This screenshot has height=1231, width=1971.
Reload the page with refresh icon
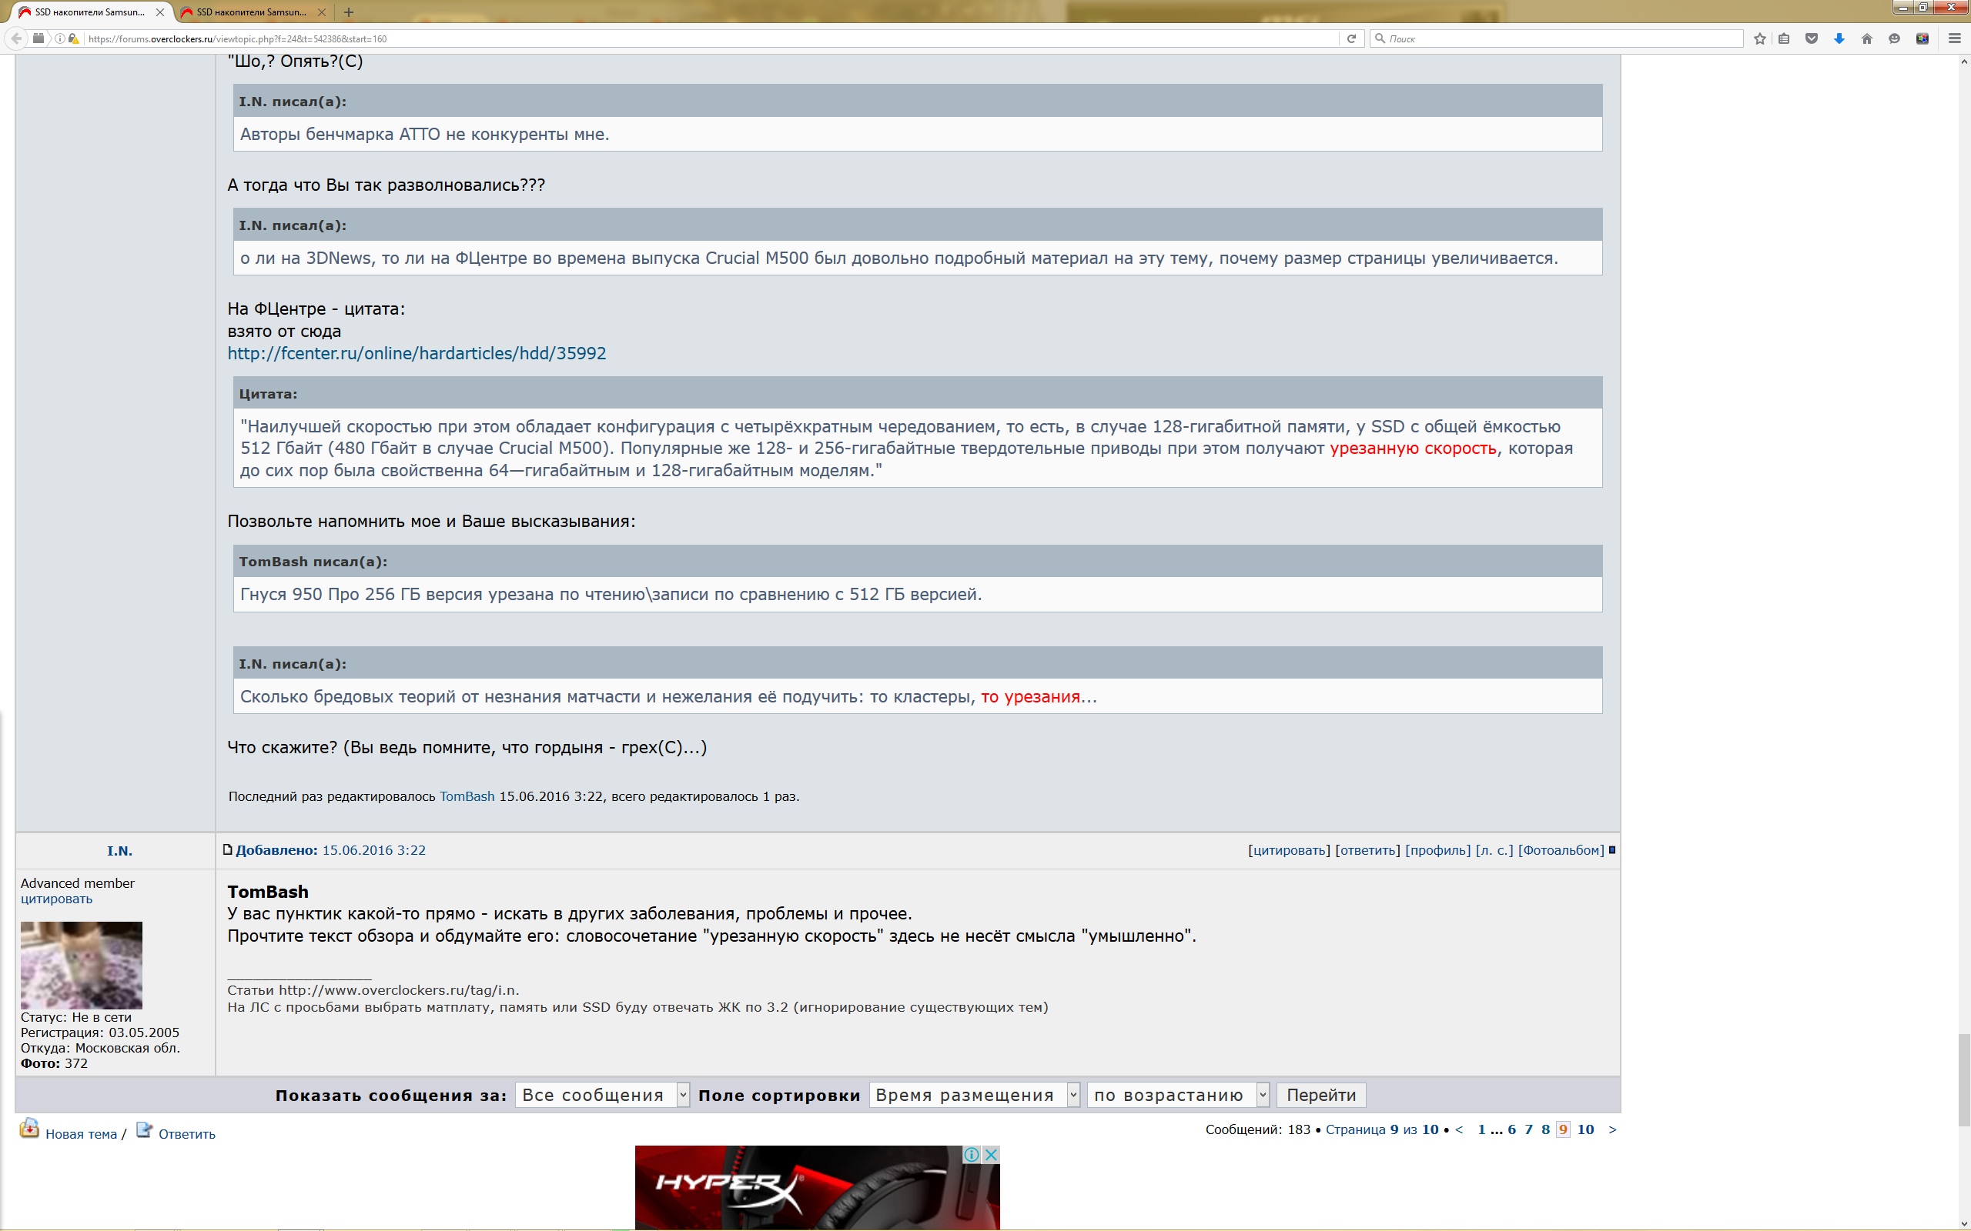click(x=1351, y=38)
